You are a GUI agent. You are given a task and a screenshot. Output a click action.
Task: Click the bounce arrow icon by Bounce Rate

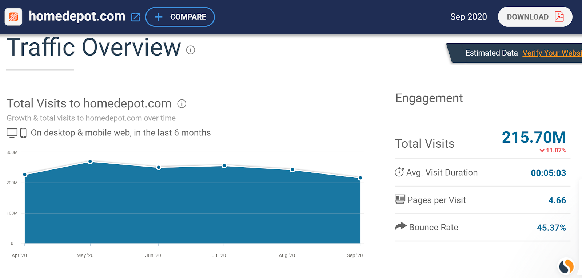[x=400, y=226]
